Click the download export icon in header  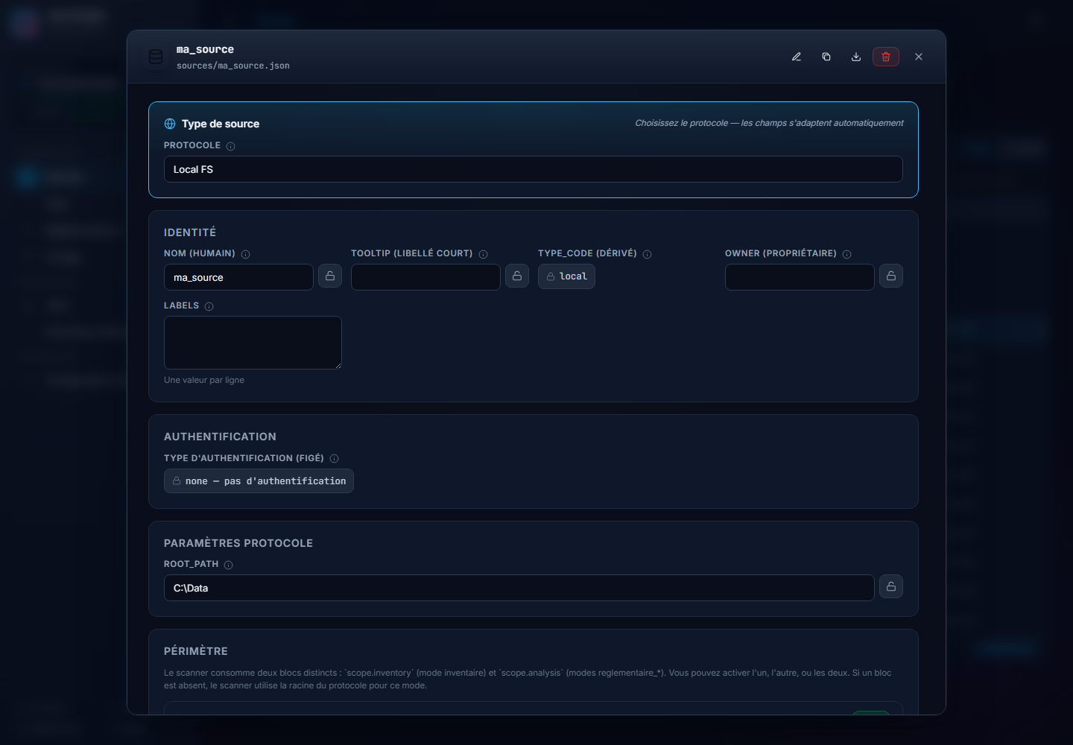tap(856, 57)
